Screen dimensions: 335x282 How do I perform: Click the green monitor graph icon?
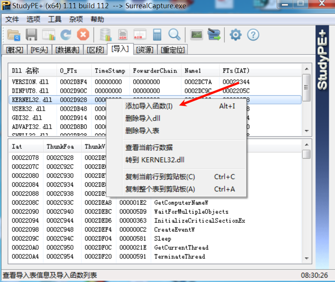(196, 35)
